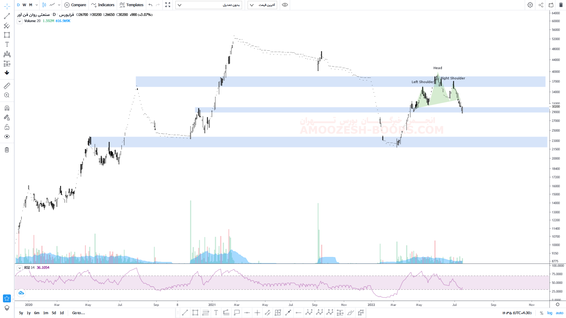This screenshot has height=318, width=566.
Task: Click the fullscreen mode icon
Action: pos(168,5)
